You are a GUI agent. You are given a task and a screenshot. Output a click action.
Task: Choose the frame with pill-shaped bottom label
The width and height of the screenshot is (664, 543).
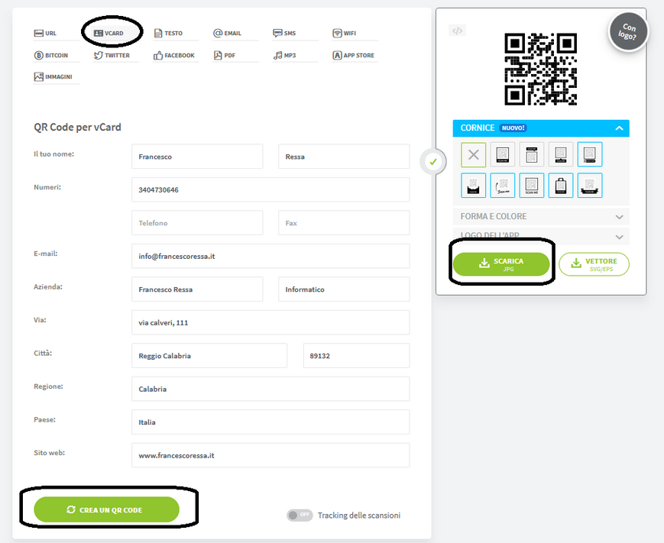(590, 154)
